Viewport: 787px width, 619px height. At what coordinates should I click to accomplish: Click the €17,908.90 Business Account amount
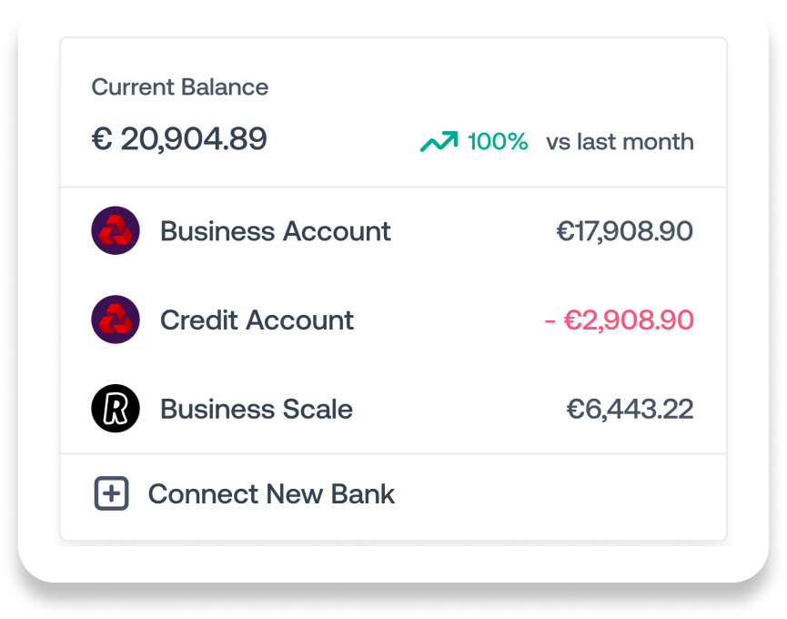pos(624,231)
